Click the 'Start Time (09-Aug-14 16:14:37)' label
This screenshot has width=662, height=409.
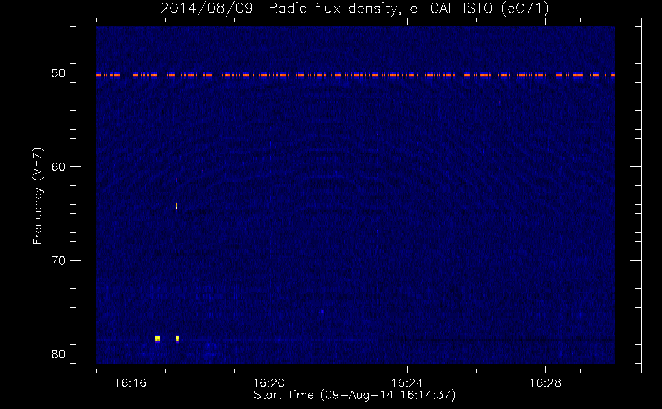pos(355,395)
